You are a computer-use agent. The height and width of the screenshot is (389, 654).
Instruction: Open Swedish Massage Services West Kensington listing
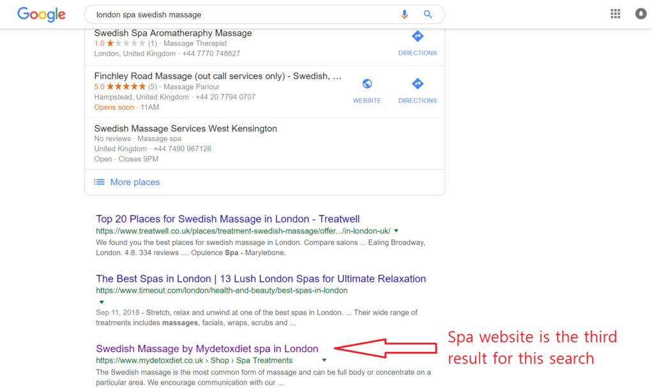tap(186, 129)
